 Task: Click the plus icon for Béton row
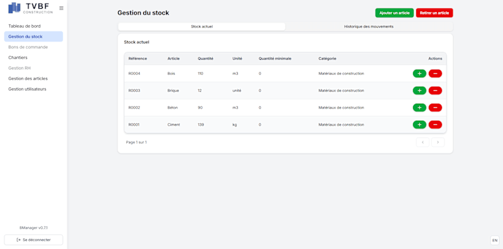419,108
